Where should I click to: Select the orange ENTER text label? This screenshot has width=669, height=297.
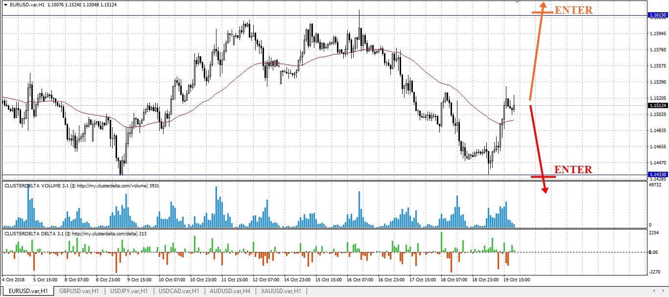tap(573, 10)
